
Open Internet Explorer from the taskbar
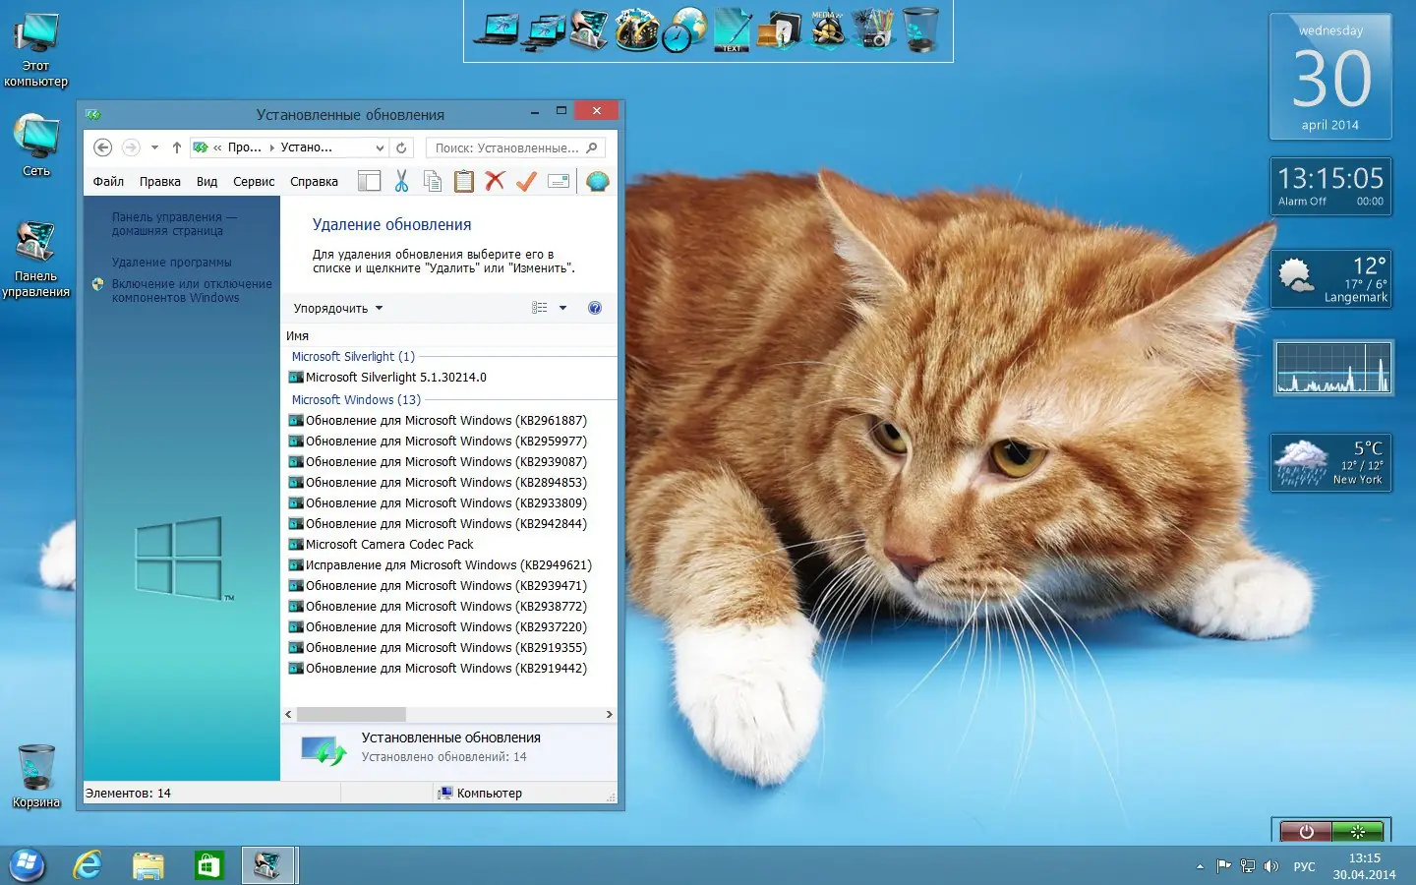[x=88, y=865]
